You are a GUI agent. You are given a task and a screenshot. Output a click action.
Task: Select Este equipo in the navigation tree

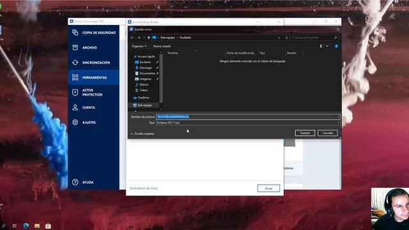pos(144,105)
